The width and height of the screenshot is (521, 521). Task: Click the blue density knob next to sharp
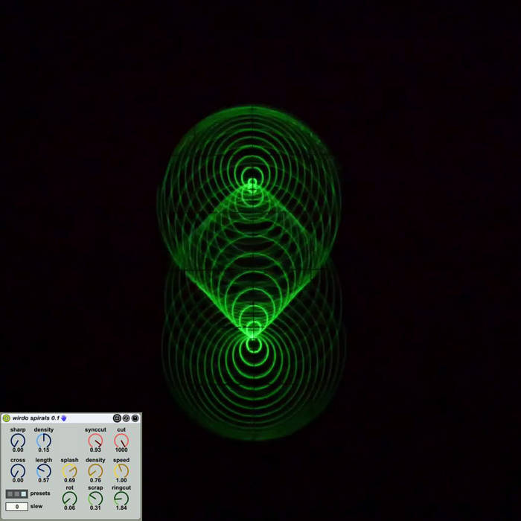coord(44,441)
